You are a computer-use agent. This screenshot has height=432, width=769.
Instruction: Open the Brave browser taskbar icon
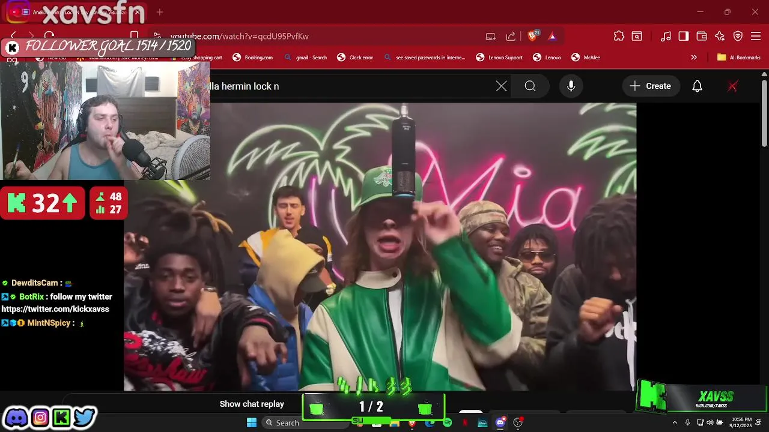[x=412, y=423]
